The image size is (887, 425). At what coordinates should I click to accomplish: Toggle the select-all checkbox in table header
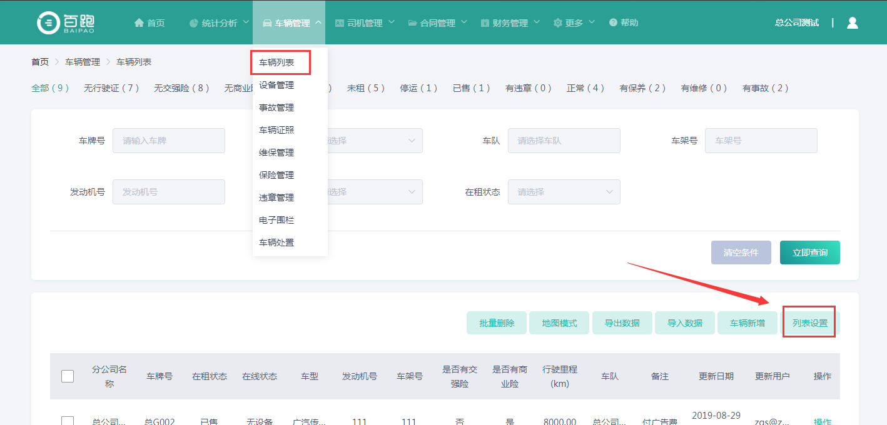click(x=68, y=376)
